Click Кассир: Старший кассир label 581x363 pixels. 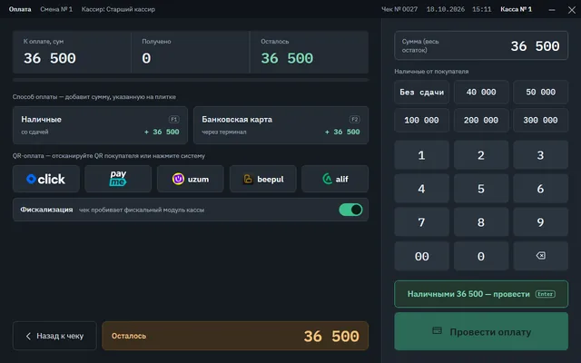tap(118, 9)
